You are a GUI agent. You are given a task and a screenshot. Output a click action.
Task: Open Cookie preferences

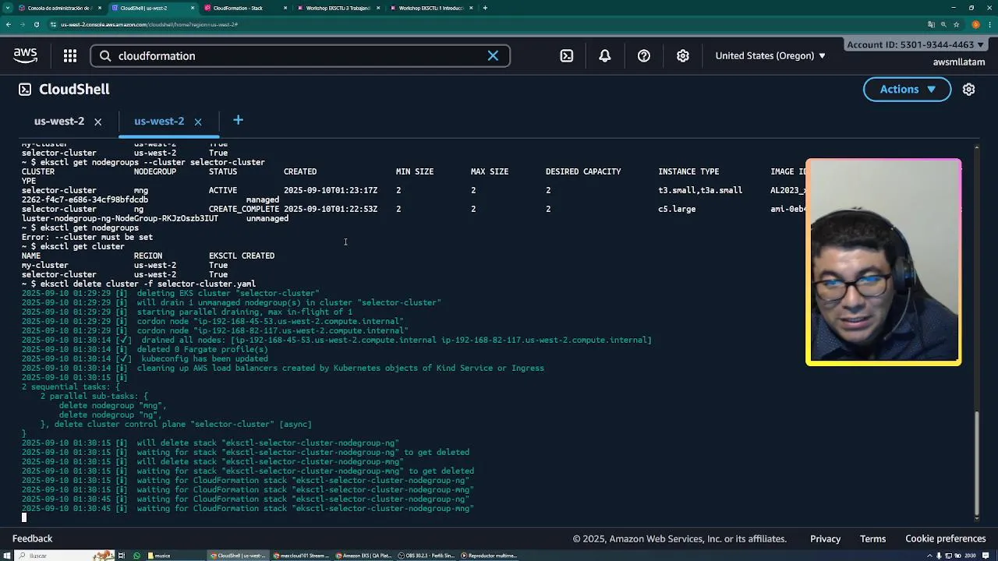click(x=945, y=538)
